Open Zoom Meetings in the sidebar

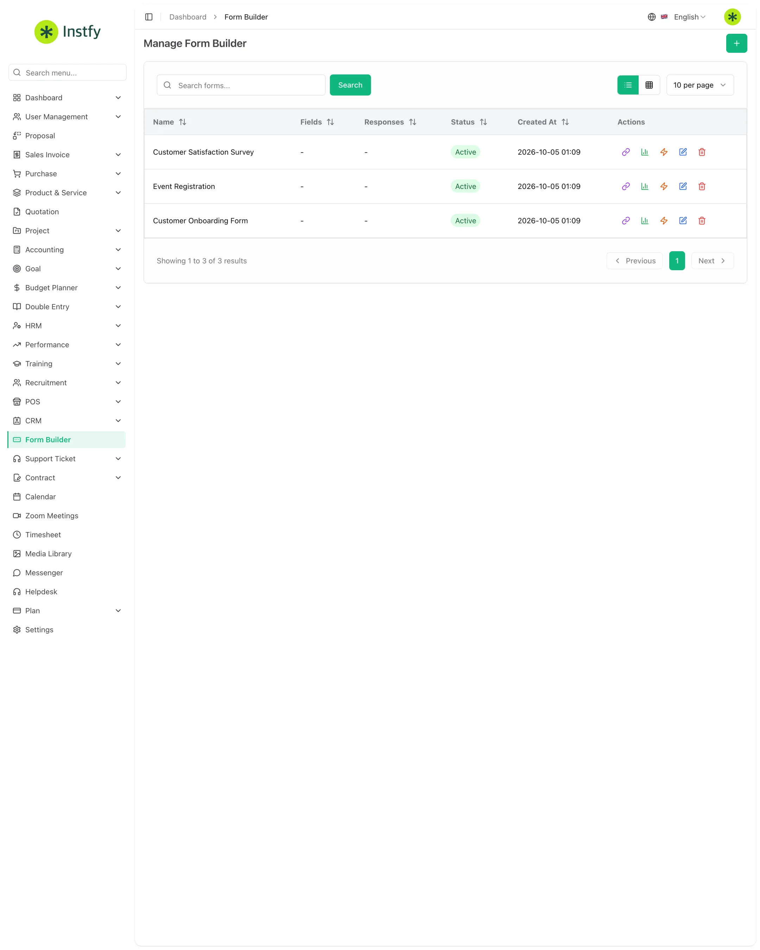pos(67,515)
